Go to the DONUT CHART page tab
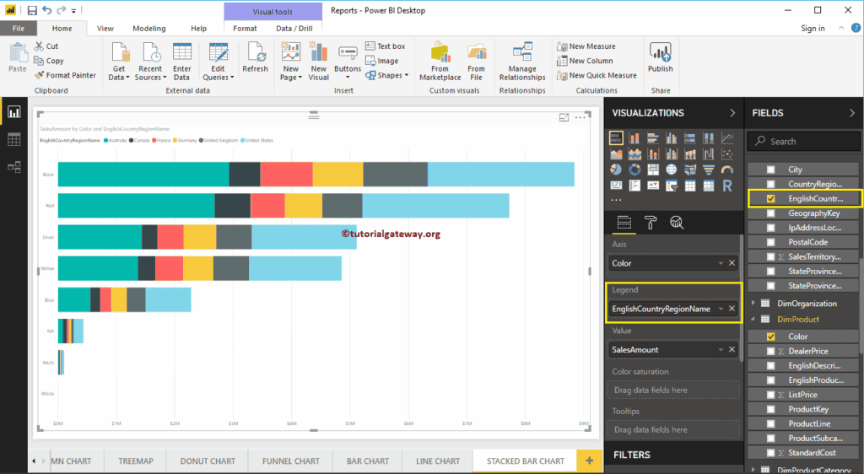Image resolution: width=864 pixels, height=474 pixels. pyautogui.click(x=208, y=461)
